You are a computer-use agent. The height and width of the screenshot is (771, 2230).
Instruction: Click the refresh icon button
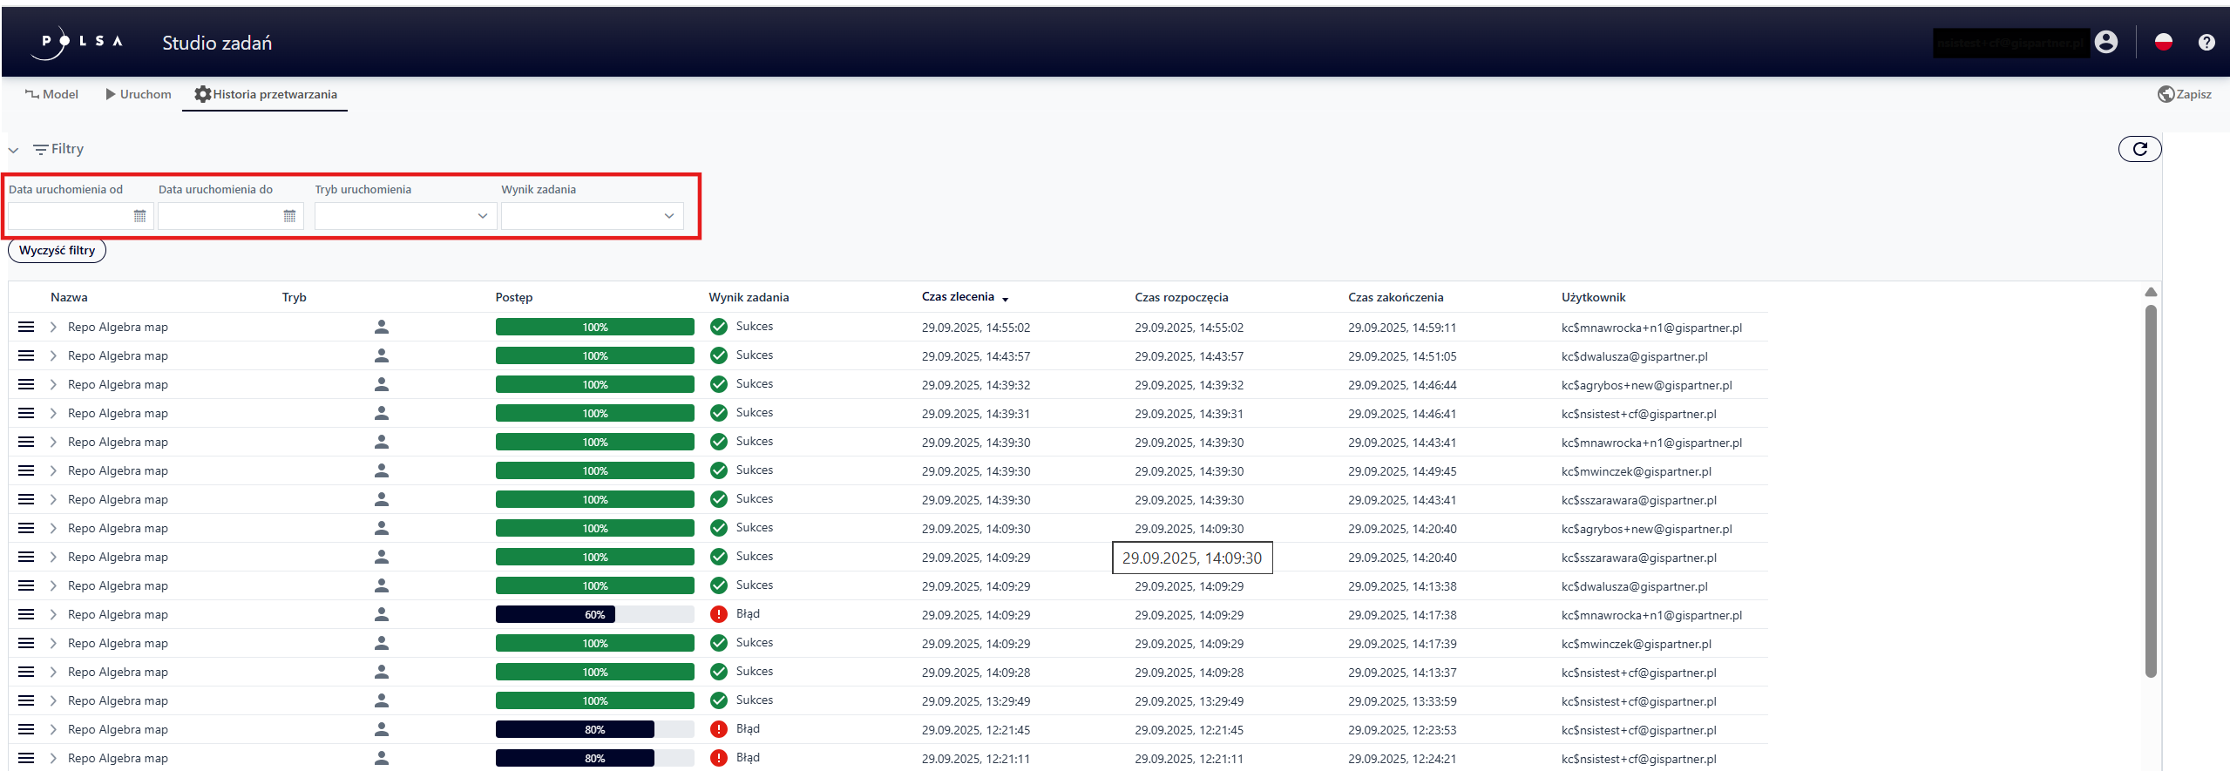point(2138,149)
